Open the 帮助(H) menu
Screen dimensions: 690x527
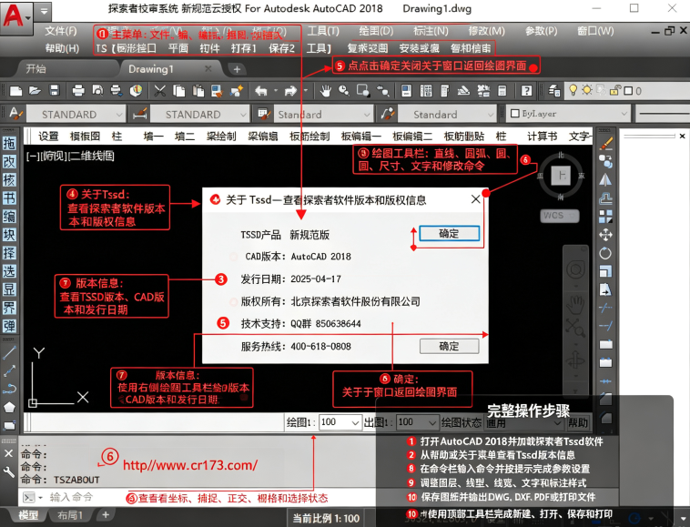point(62,48)
